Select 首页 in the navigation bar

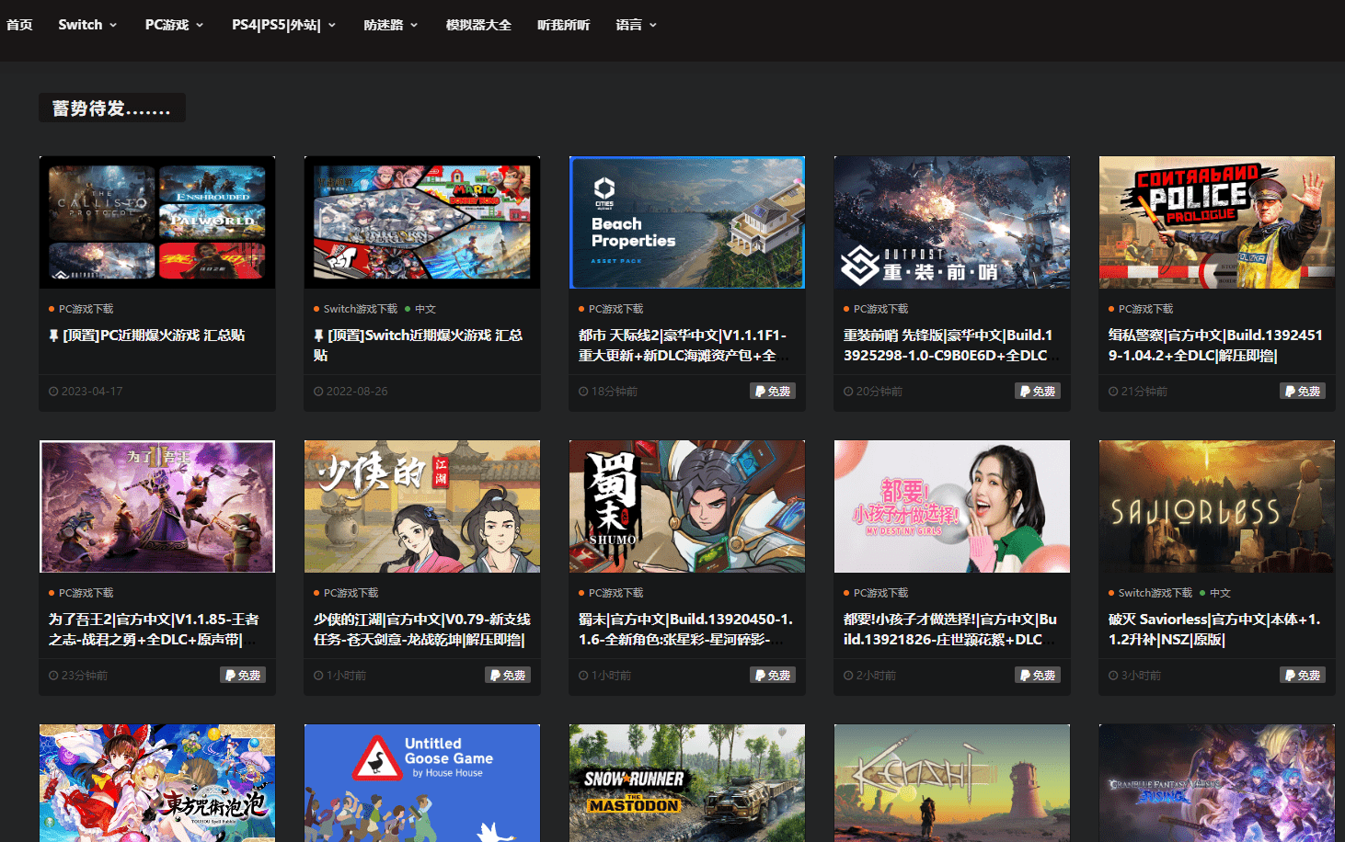point(19,25)
